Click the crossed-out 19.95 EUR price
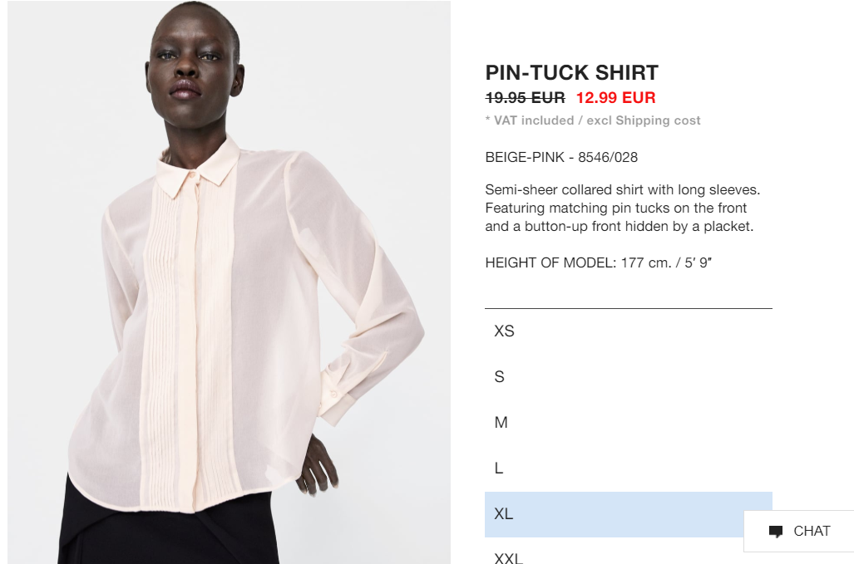The image size is (854, 564). [525, 98]
